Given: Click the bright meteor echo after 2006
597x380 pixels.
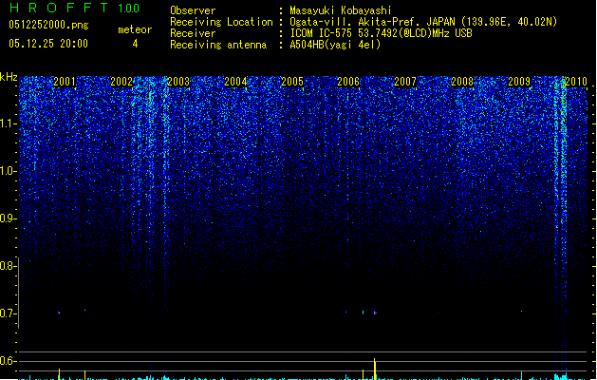Looking at the screenshot, I should coord(375,313).
